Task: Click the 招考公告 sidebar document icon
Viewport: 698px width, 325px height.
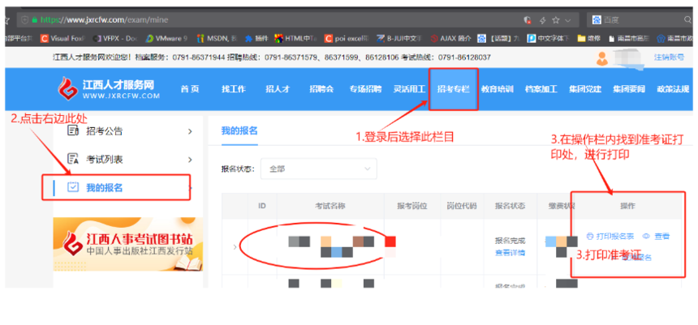Action: [x=73, y=130]
